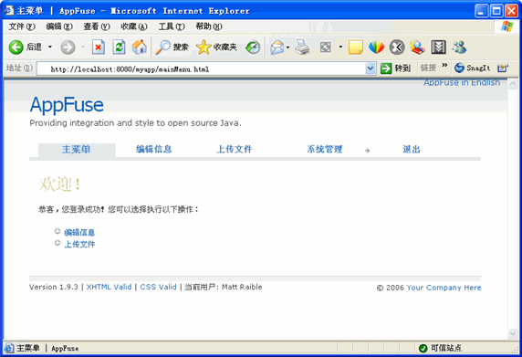Click the yellow sticky note icon
The image size is (522, 357).
coord(356,47)
